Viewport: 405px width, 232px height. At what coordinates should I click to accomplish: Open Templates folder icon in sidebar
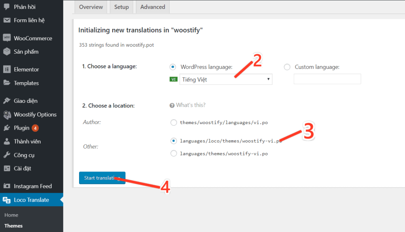pos(7,83)
